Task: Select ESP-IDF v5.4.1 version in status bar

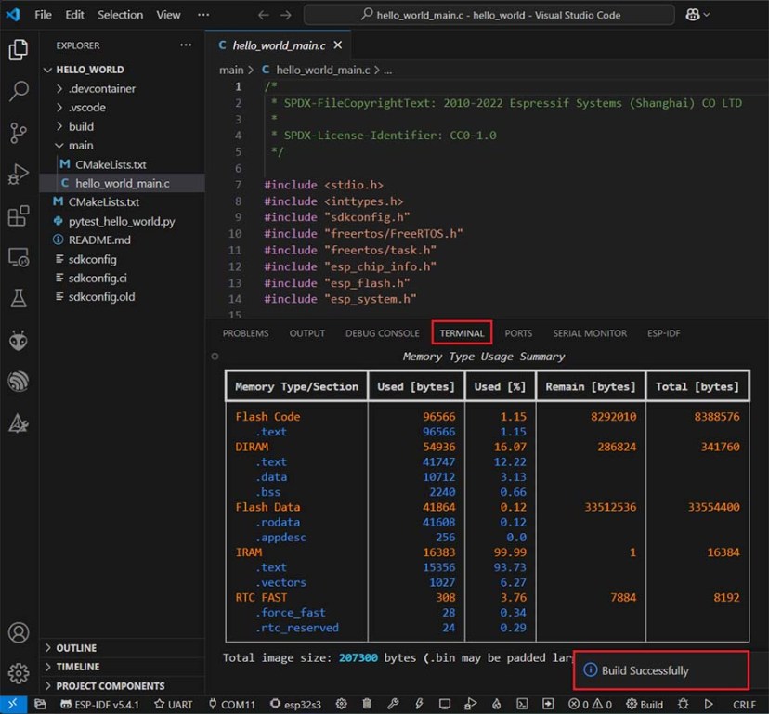Action: pos(98,704)
